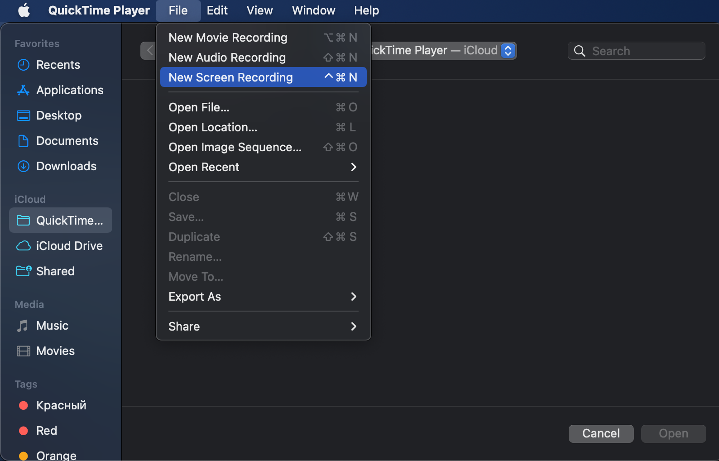
Task: Open the QuickTime Player iCloud location dropdown
Action: pyautogui.click(x=508, y=50)
